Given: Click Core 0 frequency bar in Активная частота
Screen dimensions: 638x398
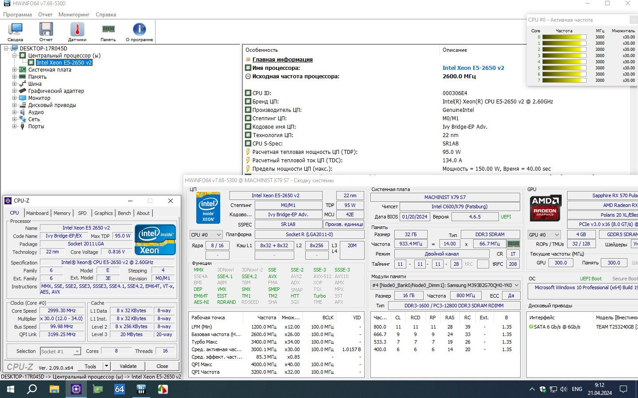Looking at the screenshot, I should [x=564, y=37].
